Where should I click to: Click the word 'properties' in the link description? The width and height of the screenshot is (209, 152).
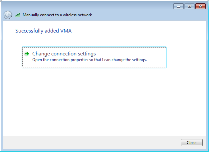click(x=79, y=60)
